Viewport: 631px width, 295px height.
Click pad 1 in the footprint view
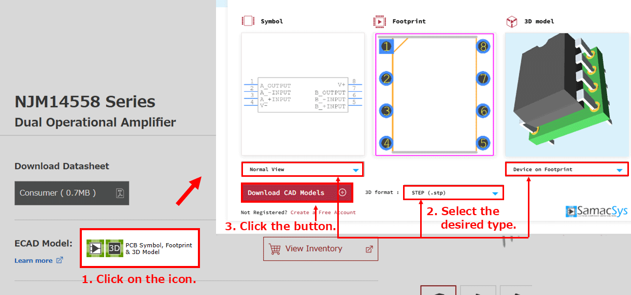click(386, 47)
